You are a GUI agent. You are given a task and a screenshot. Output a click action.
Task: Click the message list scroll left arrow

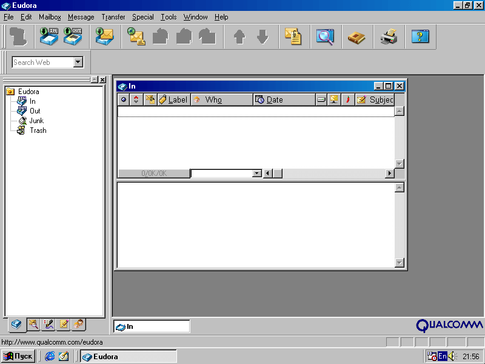tap(267, 174)
